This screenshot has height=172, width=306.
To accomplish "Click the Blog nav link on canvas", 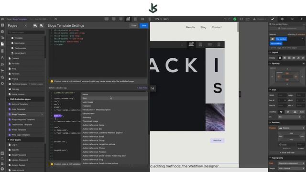I will 203,27.
